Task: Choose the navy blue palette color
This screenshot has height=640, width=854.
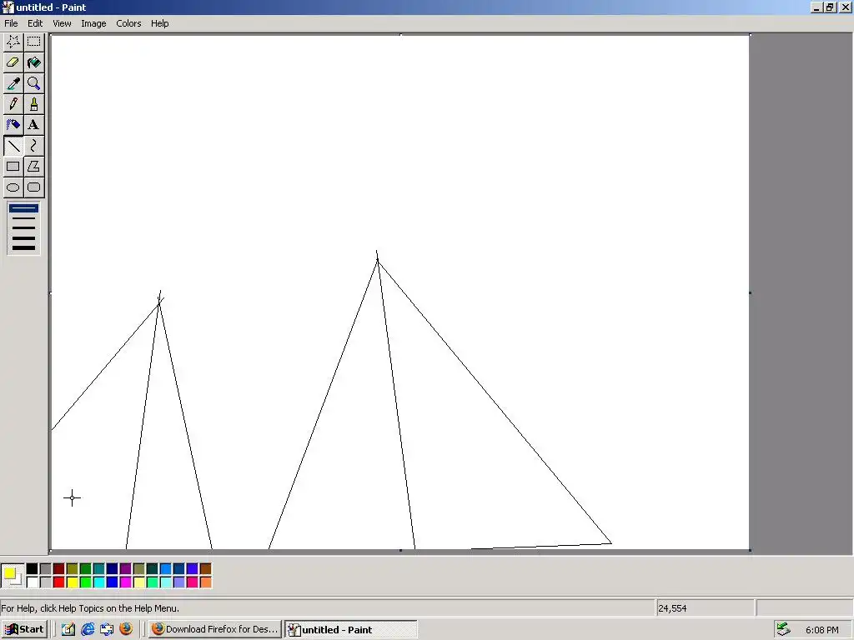Action: (x=113, y=569)
